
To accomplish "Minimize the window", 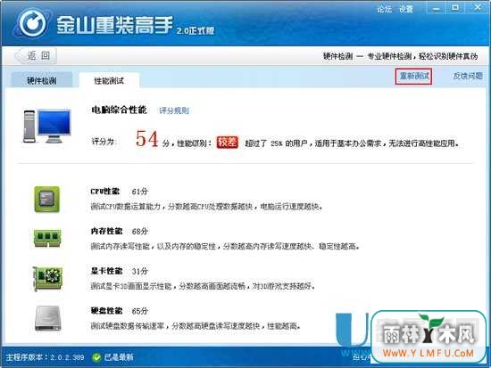I will pos(436,9).
